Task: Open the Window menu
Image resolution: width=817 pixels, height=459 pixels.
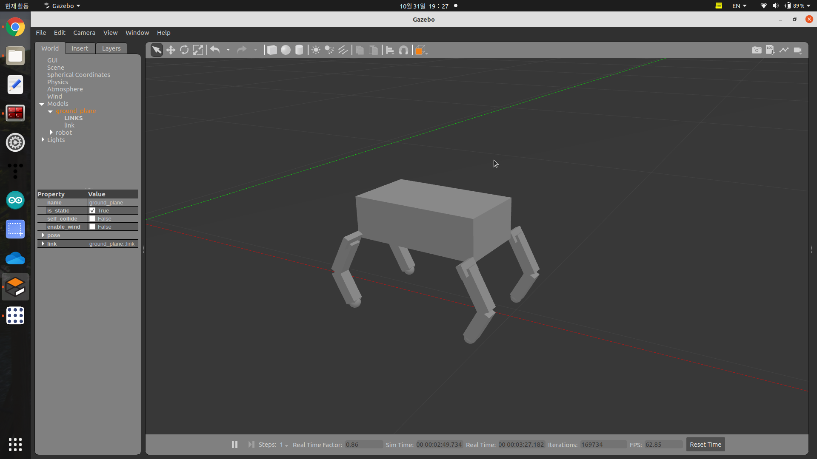Action: 137,33
